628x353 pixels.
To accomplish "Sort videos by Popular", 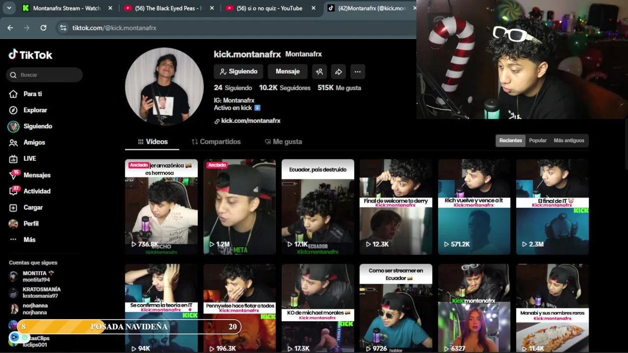I will coord(538,140).
